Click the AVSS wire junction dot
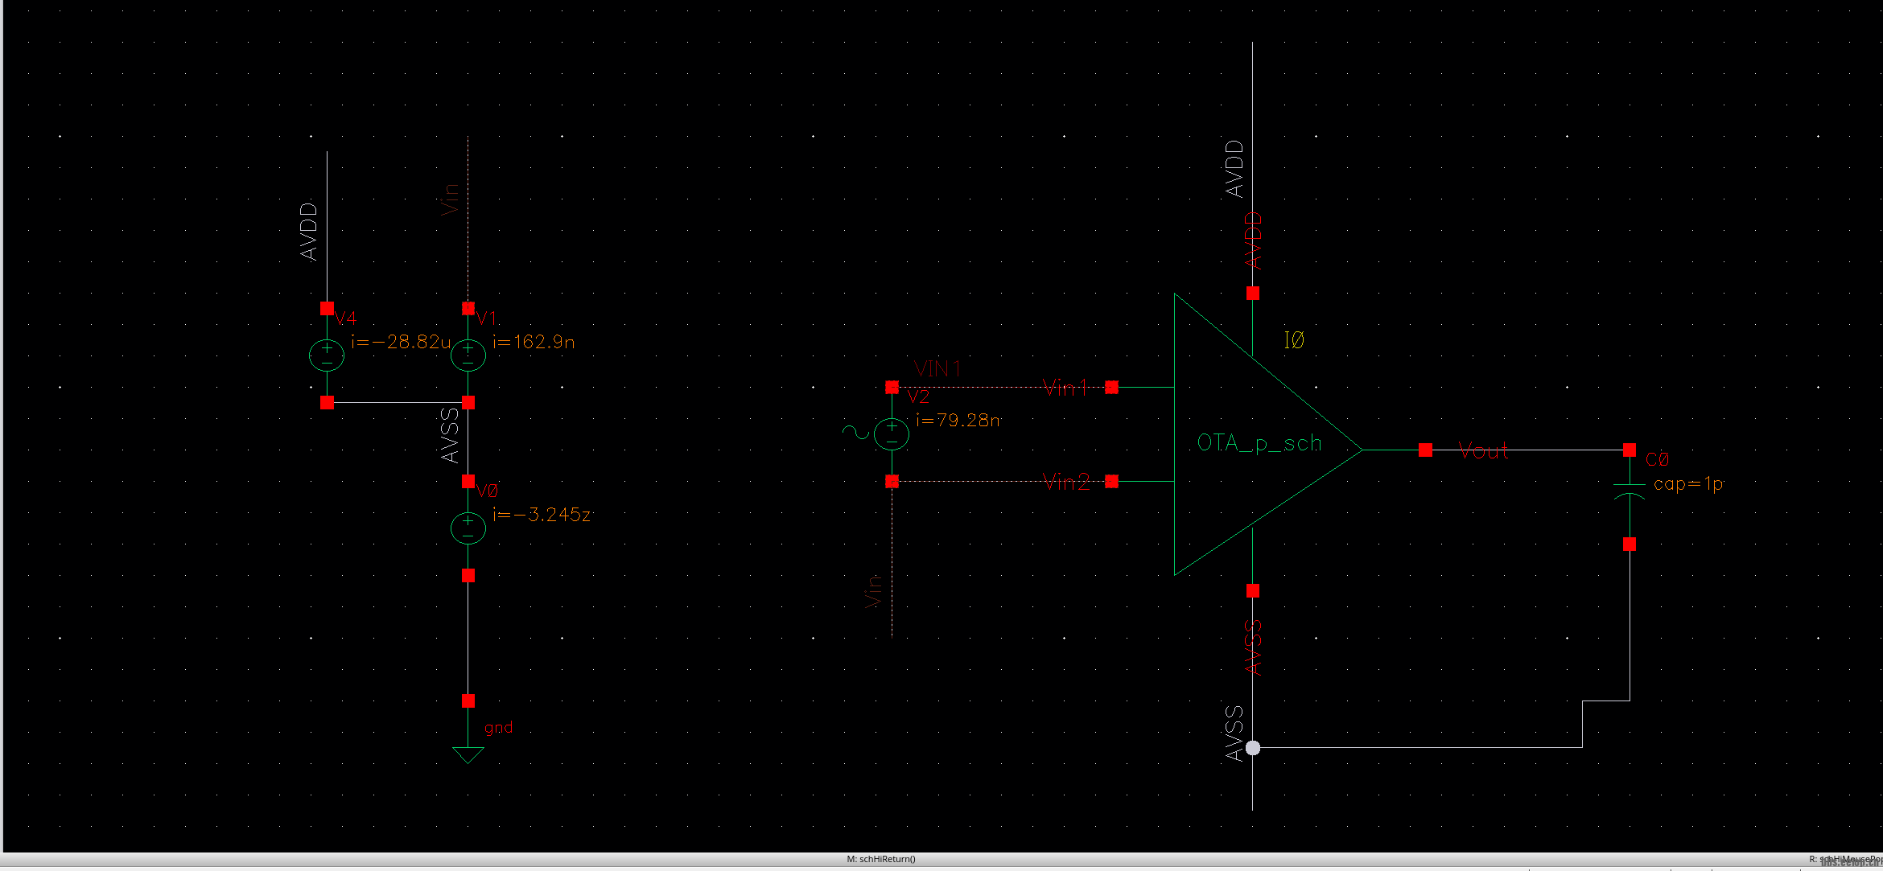 [x=1253, y=748]
